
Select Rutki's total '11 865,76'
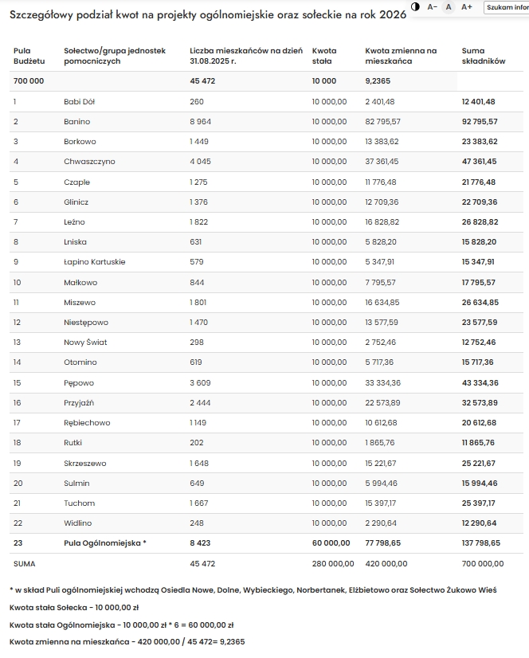(478, 443)
